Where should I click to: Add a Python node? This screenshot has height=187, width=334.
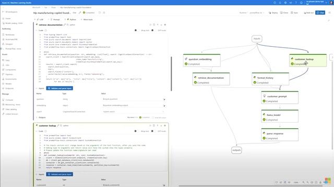point(71,20)
